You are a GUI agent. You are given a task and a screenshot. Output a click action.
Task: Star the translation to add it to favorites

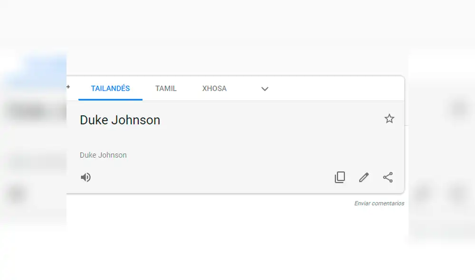(x=389, y=119)
